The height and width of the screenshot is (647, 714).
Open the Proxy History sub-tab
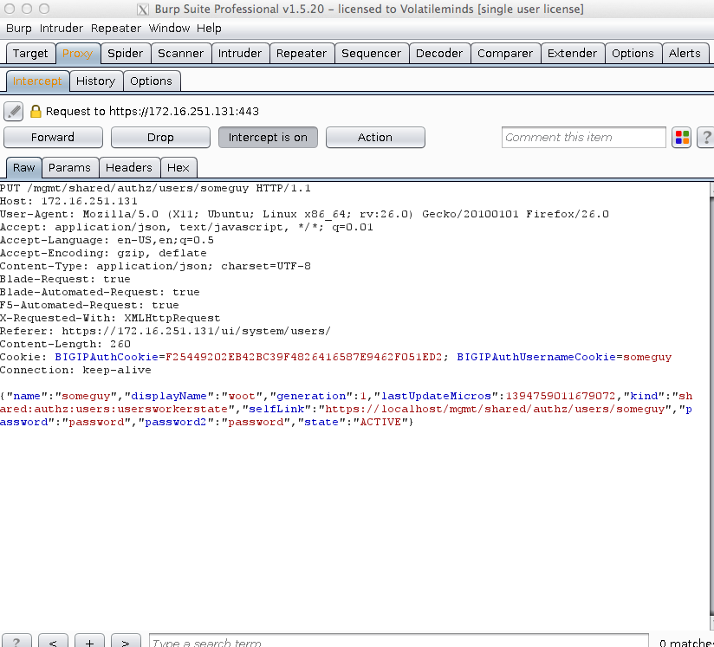[95, 81]
